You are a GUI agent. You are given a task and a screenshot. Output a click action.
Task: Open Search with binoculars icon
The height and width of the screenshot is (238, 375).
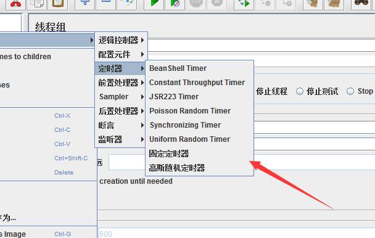[361, 4]
